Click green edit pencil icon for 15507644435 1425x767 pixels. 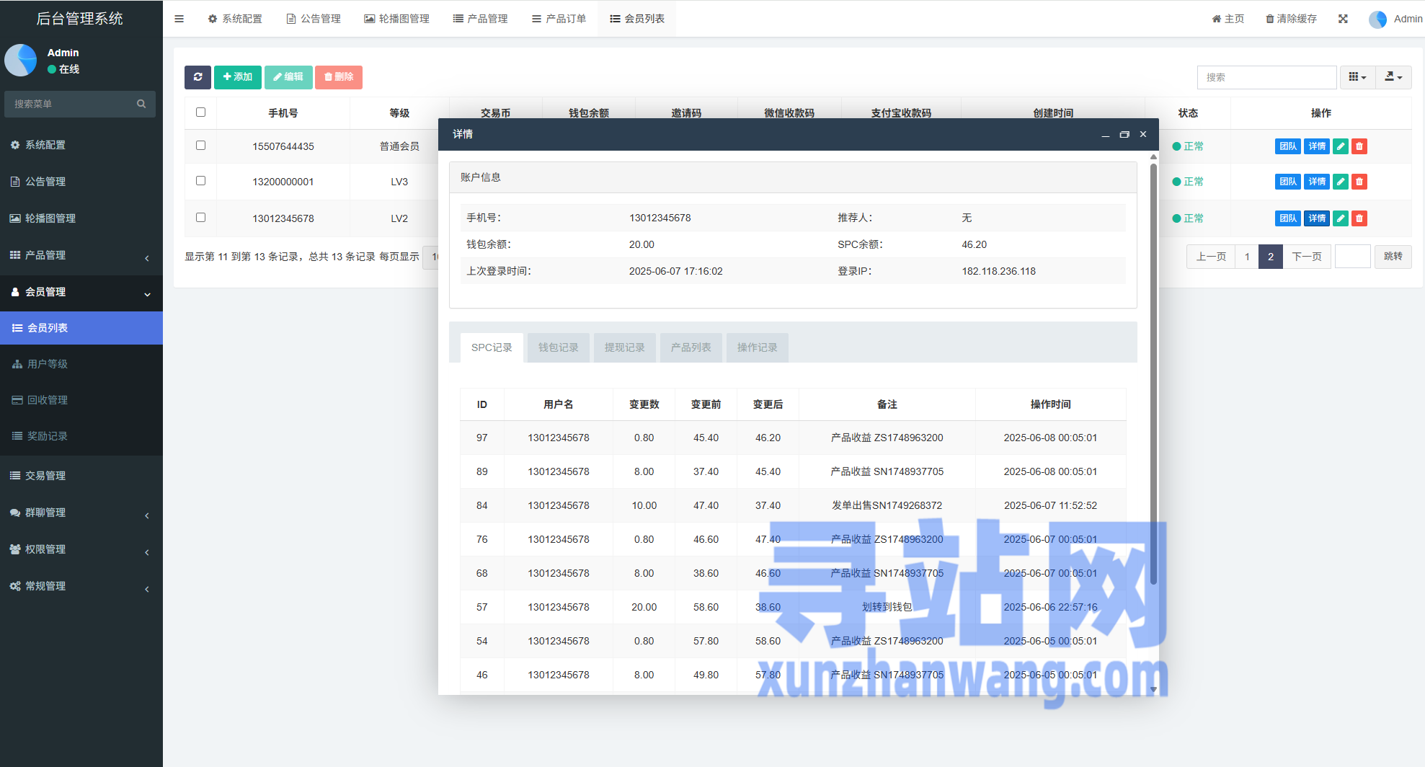[x=1341, y=146]
